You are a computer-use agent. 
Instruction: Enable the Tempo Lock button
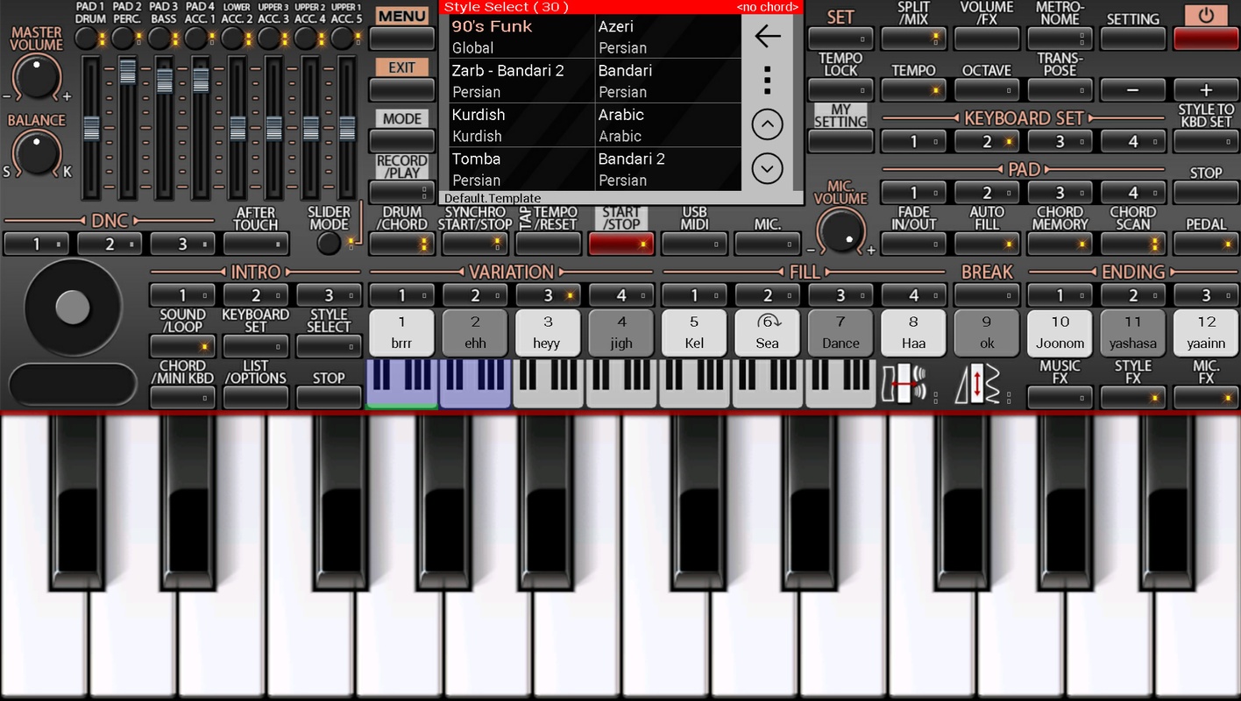pyautogui.click(x=840, y=89)
